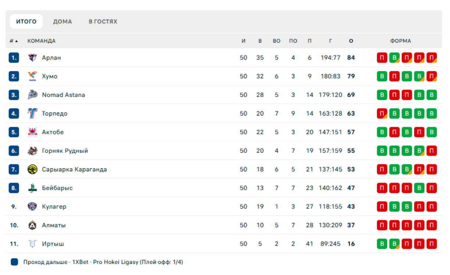Click the Кулагер team logo
The height and width of the screenshot is (275, 450).
tap(32, 207)
